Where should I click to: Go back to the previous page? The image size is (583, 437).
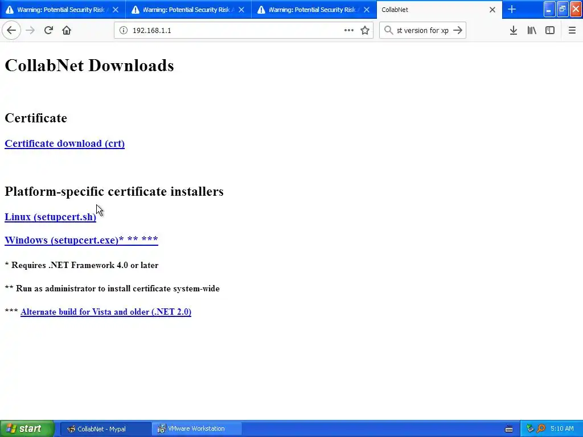pyautogui.click(x=11, y=31)
